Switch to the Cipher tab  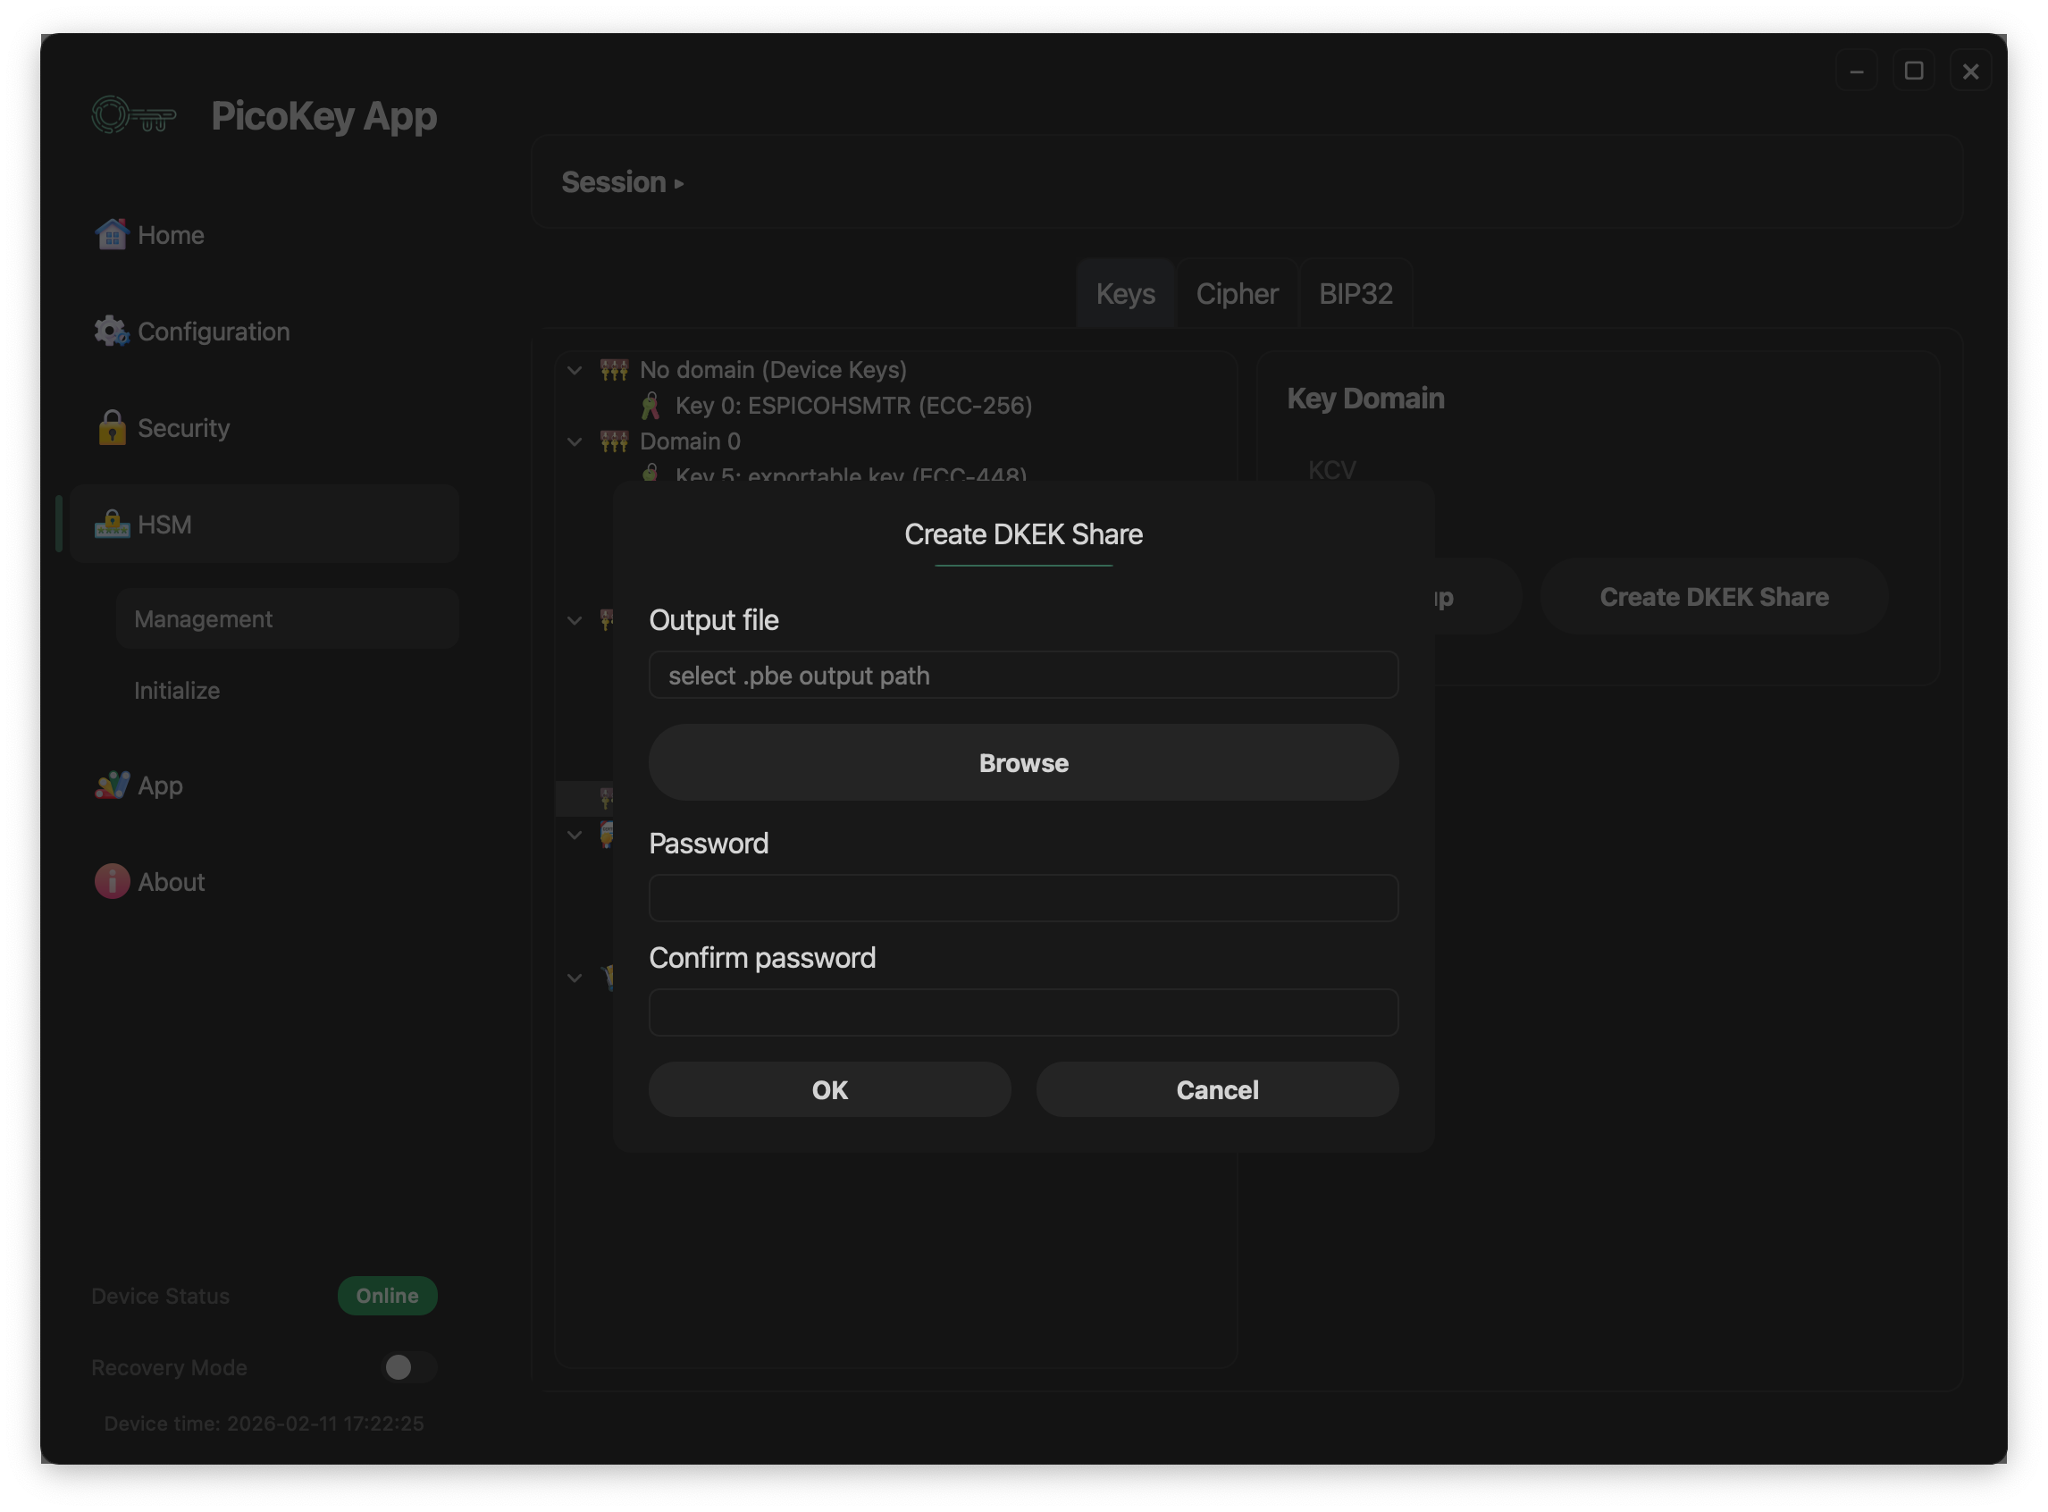pyautogui.click(x=1237, y=294)
